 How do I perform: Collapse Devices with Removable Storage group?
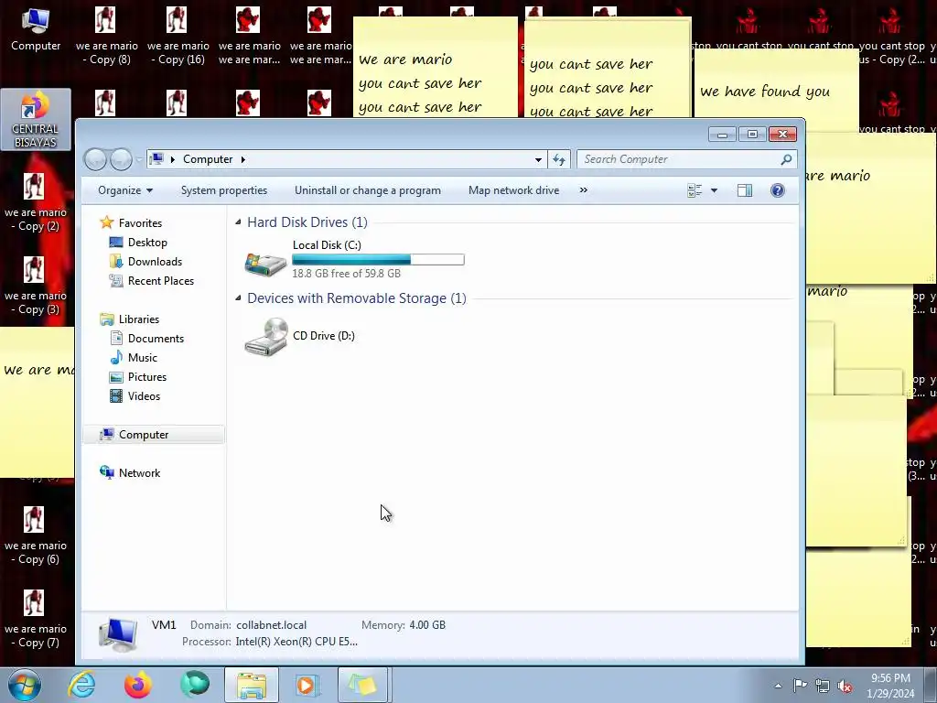tap(238, 297)
